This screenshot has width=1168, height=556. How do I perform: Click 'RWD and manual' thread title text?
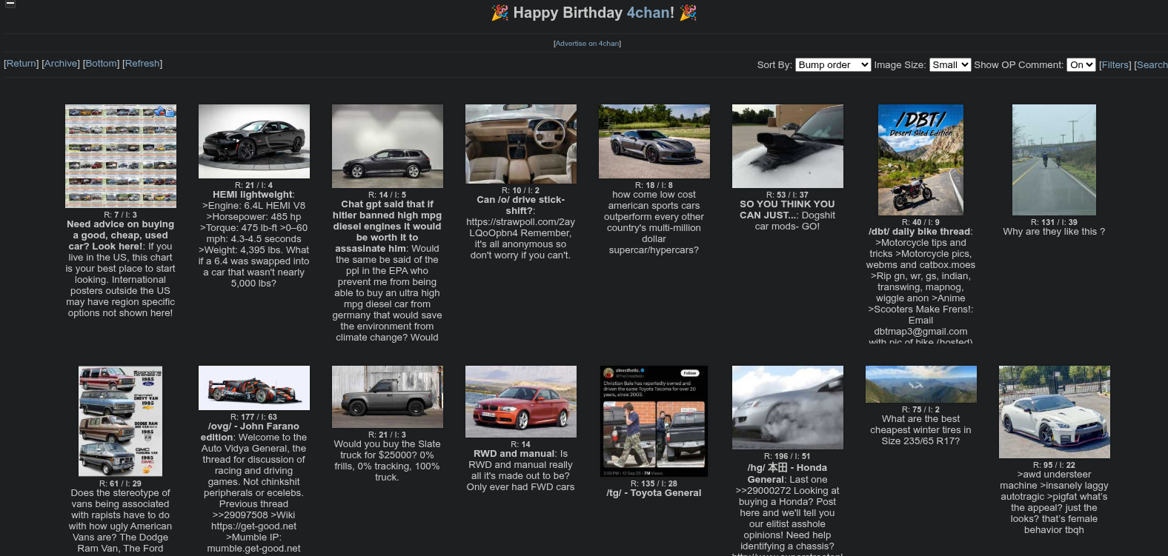tap(514, 454)
